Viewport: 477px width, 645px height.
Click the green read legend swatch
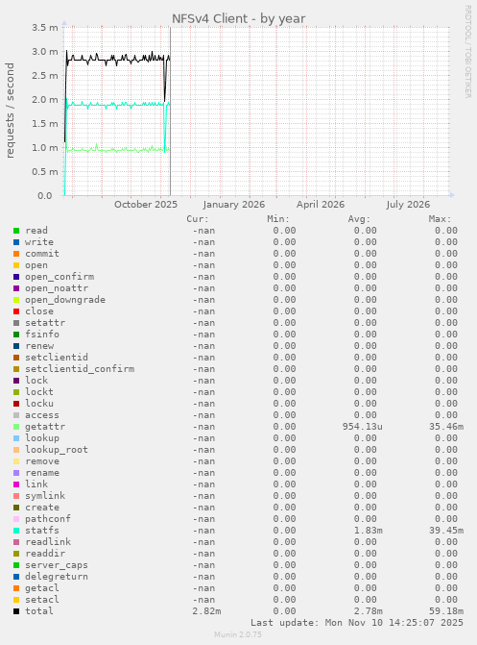point(16,231)
